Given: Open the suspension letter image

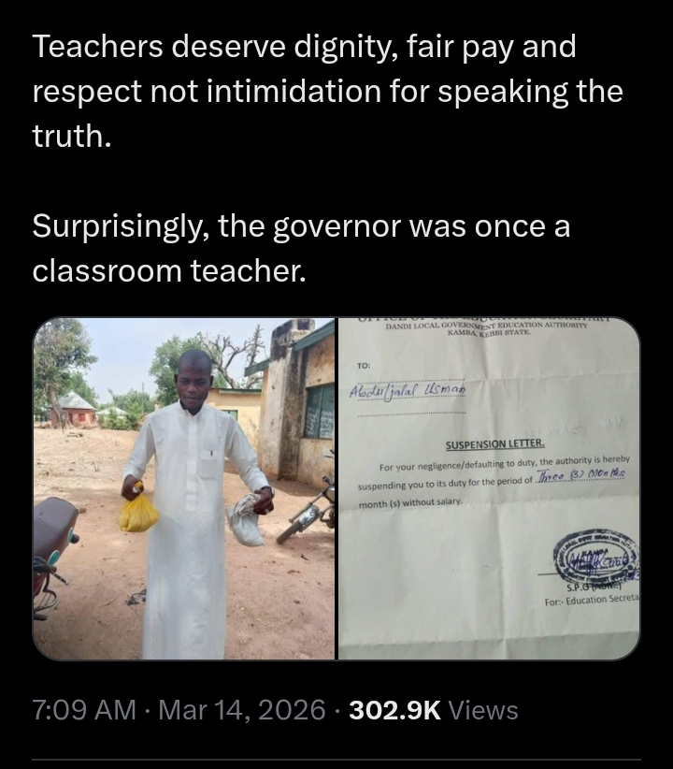Looking at the screenshot, I should coord(489,488).
